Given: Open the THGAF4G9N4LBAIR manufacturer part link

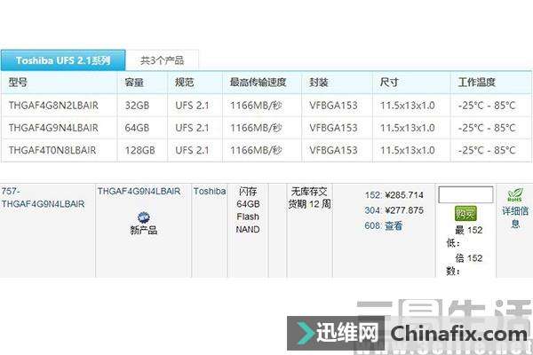Looking at the screenshot, I should coord(139,192).
